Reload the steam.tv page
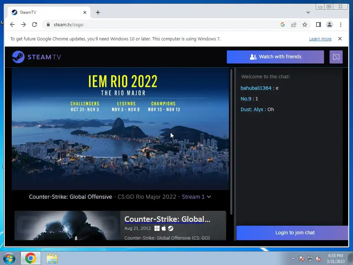 click(34, 24)
